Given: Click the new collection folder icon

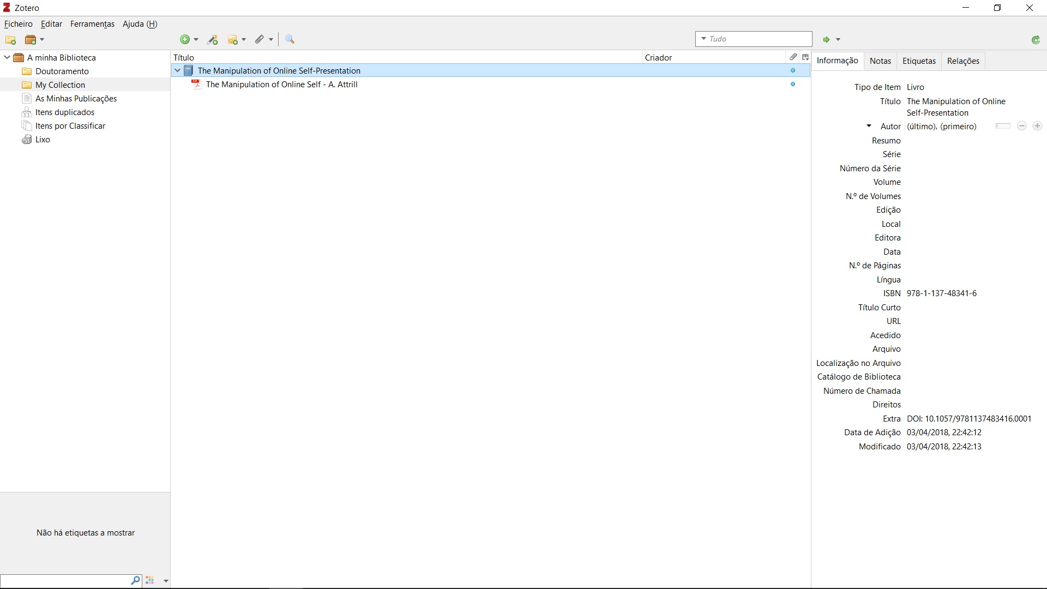Looking at the screenshot, I should click(x=10, y=40).
